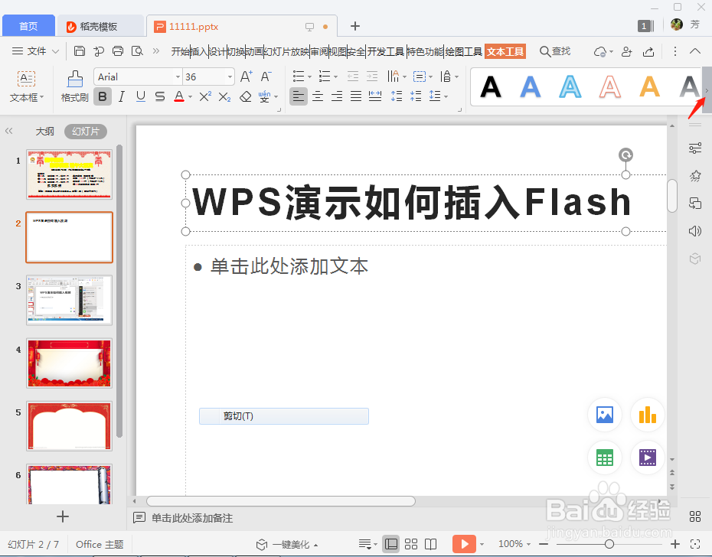This screenshot has width=712, height=557.
Task: Click the rotate handle above title box
Action: coord(625,155)
